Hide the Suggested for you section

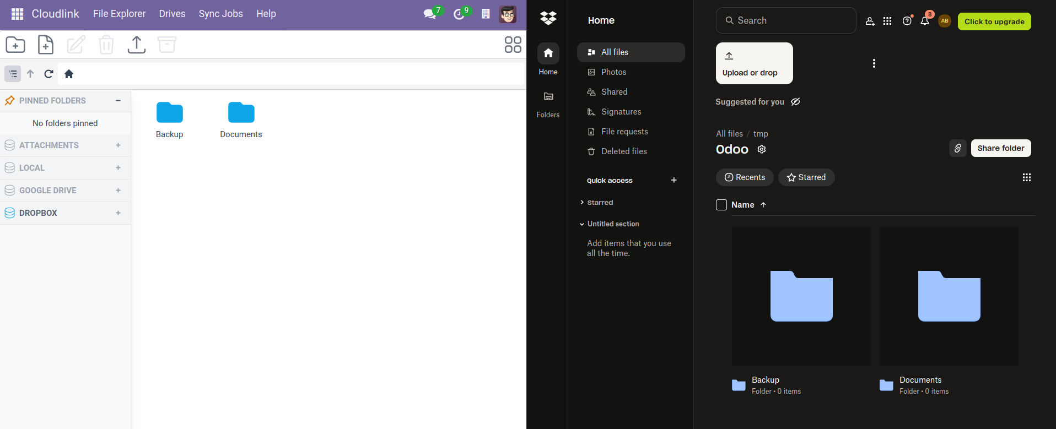pos(795,102)
